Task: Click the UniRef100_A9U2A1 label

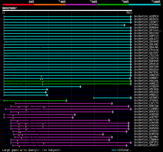Action: 146,81
